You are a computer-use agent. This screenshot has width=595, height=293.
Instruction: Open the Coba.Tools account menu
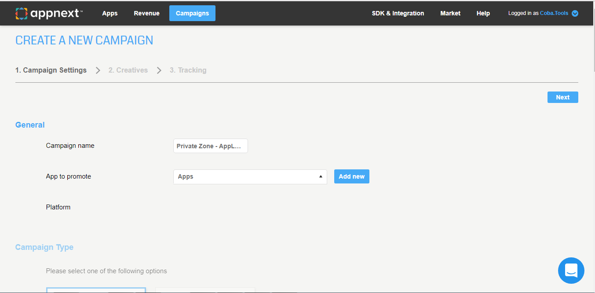coord(554,13)
